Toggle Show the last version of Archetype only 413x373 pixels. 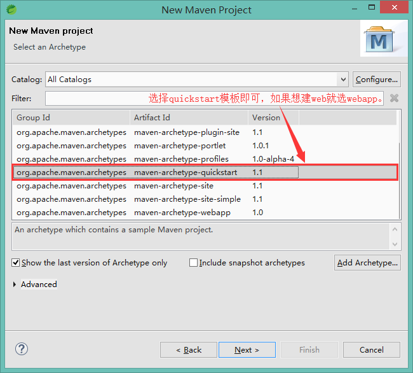click(x=16, y=262)
